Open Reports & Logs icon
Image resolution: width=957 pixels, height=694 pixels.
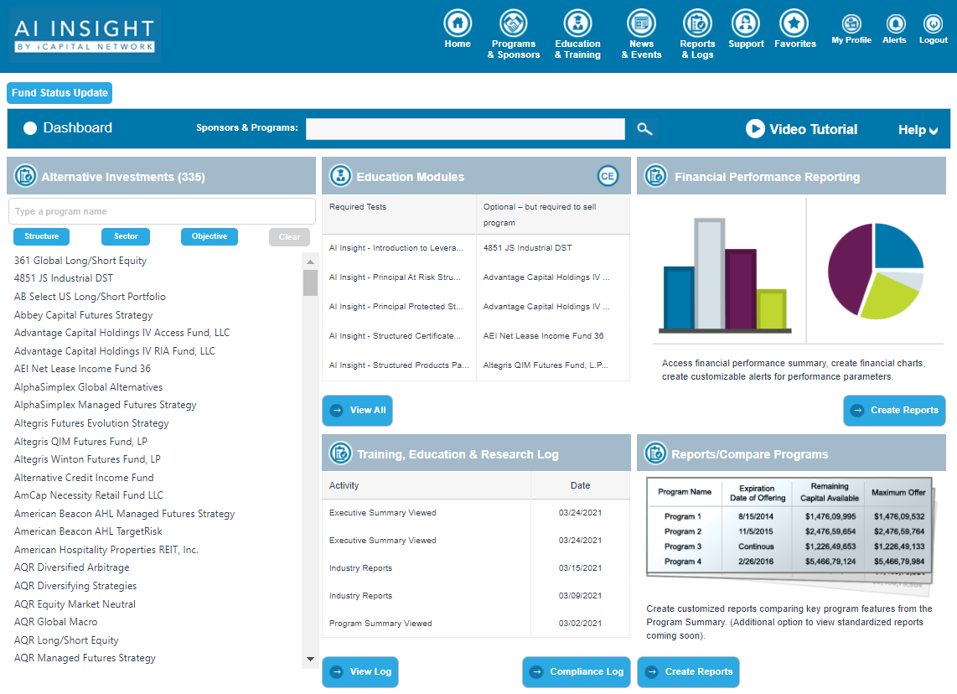(697, 23)
